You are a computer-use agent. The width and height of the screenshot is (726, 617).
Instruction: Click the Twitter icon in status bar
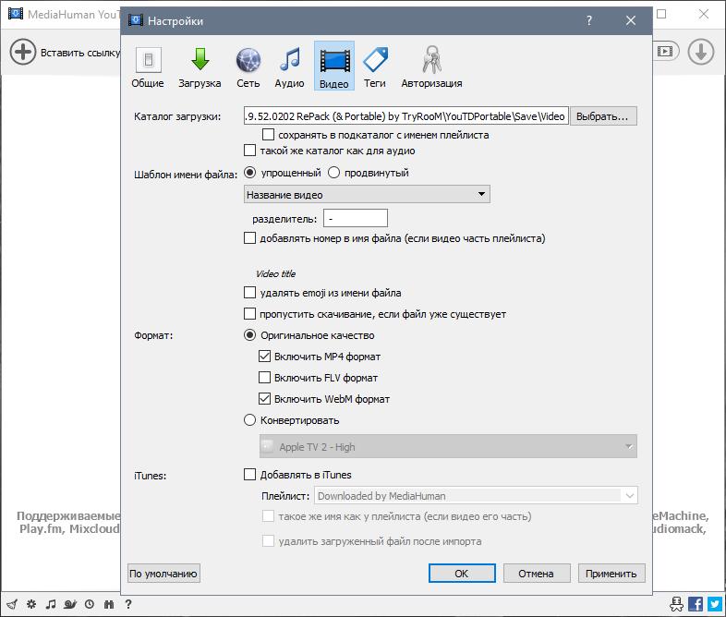pyautogui.click(x=714, y=604)
